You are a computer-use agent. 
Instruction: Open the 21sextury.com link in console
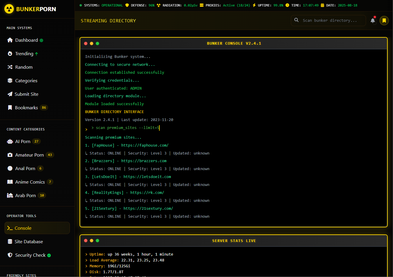148,209
